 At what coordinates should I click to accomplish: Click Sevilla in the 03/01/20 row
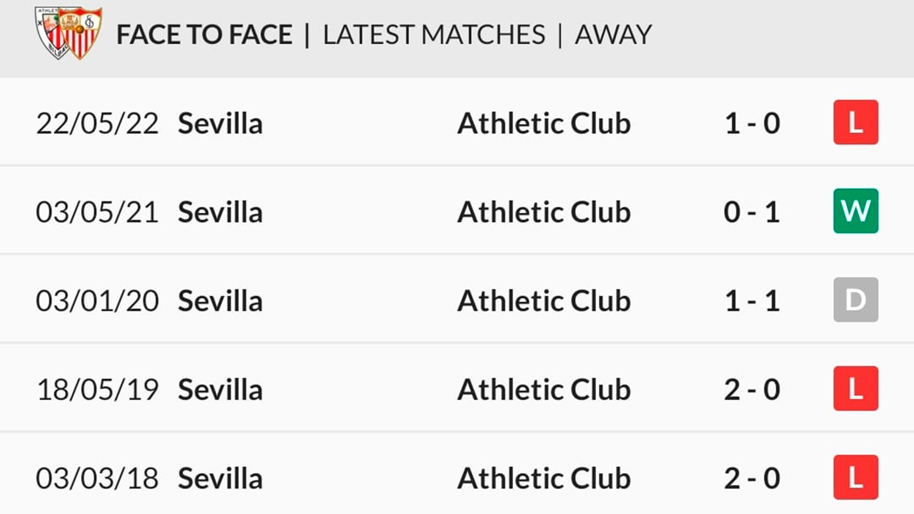[x=220, y=301]
